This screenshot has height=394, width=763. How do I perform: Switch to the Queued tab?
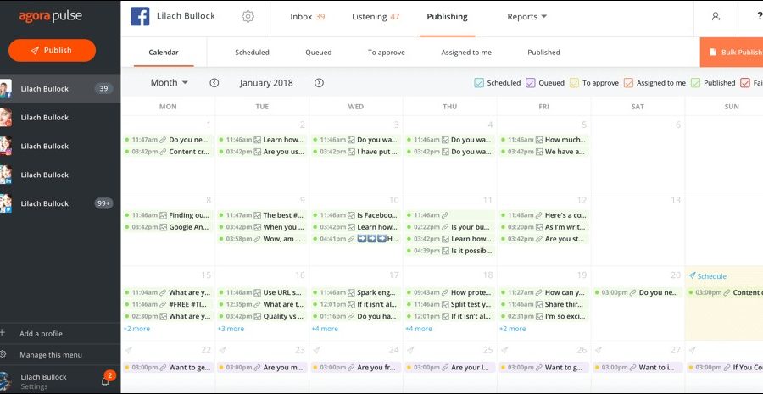coord(319,53)
